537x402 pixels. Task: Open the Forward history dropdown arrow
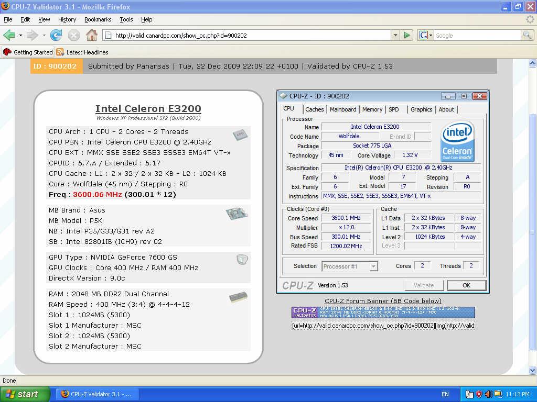[x=44, y=35]
